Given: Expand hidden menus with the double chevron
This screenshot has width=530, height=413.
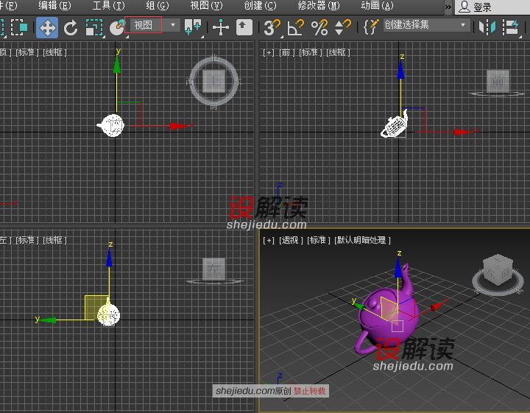Looking at the screenshot, I should 448,7.
